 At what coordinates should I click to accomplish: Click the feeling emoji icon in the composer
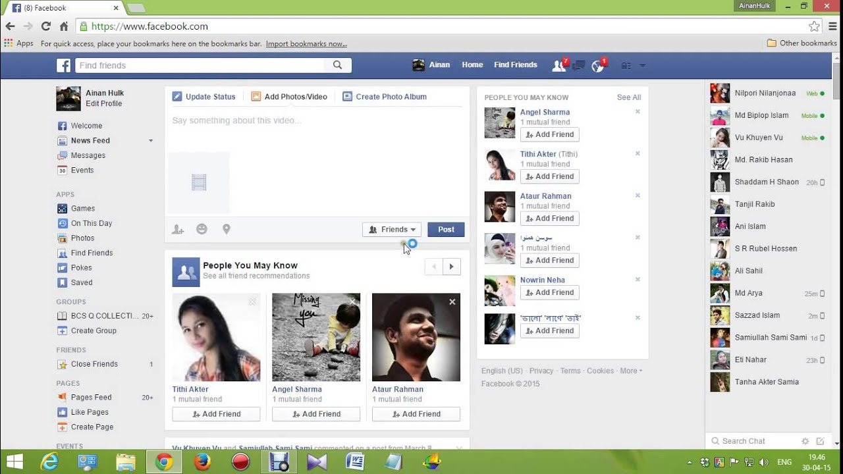coord(202,229)
